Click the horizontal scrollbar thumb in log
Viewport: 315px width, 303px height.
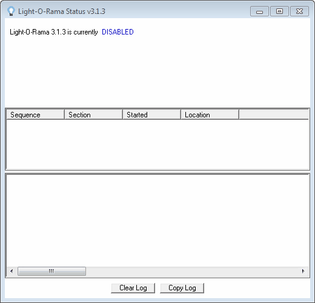point(51,271)
